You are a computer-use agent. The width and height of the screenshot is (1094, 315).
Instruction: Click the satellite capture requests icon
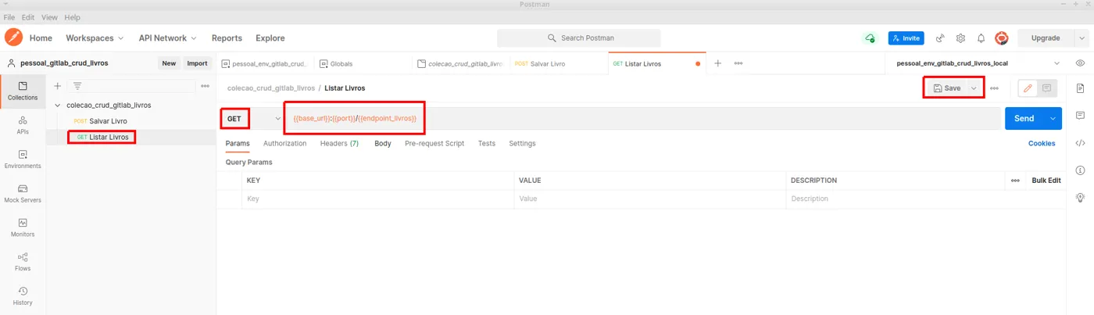coord(940,38)
